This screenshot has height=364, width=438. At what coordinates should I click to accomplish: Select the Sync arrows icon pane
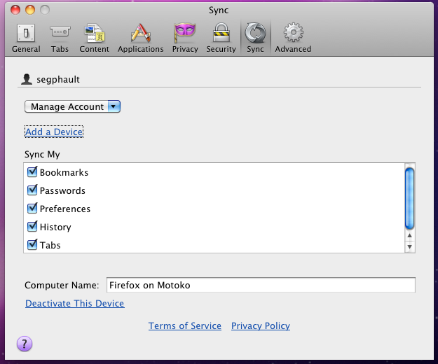(x=255, y=33)
